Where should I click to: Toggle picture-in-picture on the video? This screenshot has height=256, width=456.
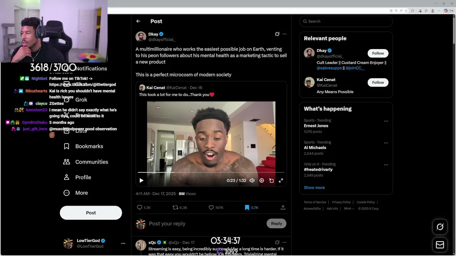(x=271, y=181)
